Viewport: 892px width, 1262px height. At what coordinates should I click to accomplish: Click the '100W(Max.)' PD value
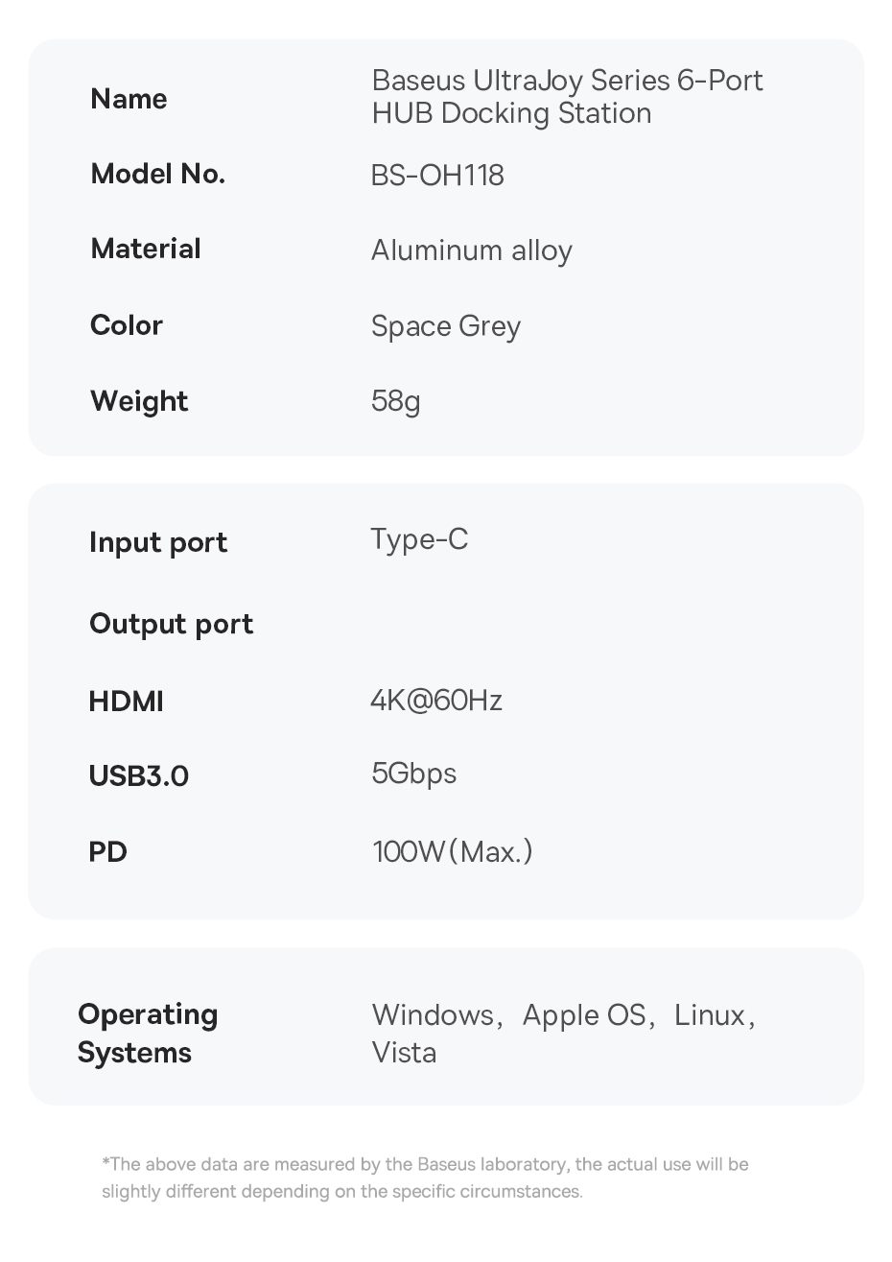452,851
